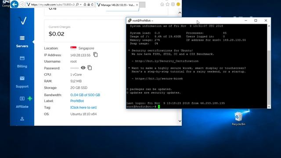This screenshot has width=281, height=158.
Task: Click the root username value
Action: point(73,61)
